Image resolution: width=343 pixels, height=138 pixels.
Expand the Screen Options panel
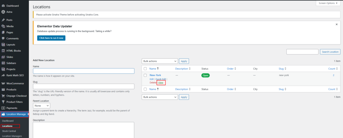click(x=329, y=3)
